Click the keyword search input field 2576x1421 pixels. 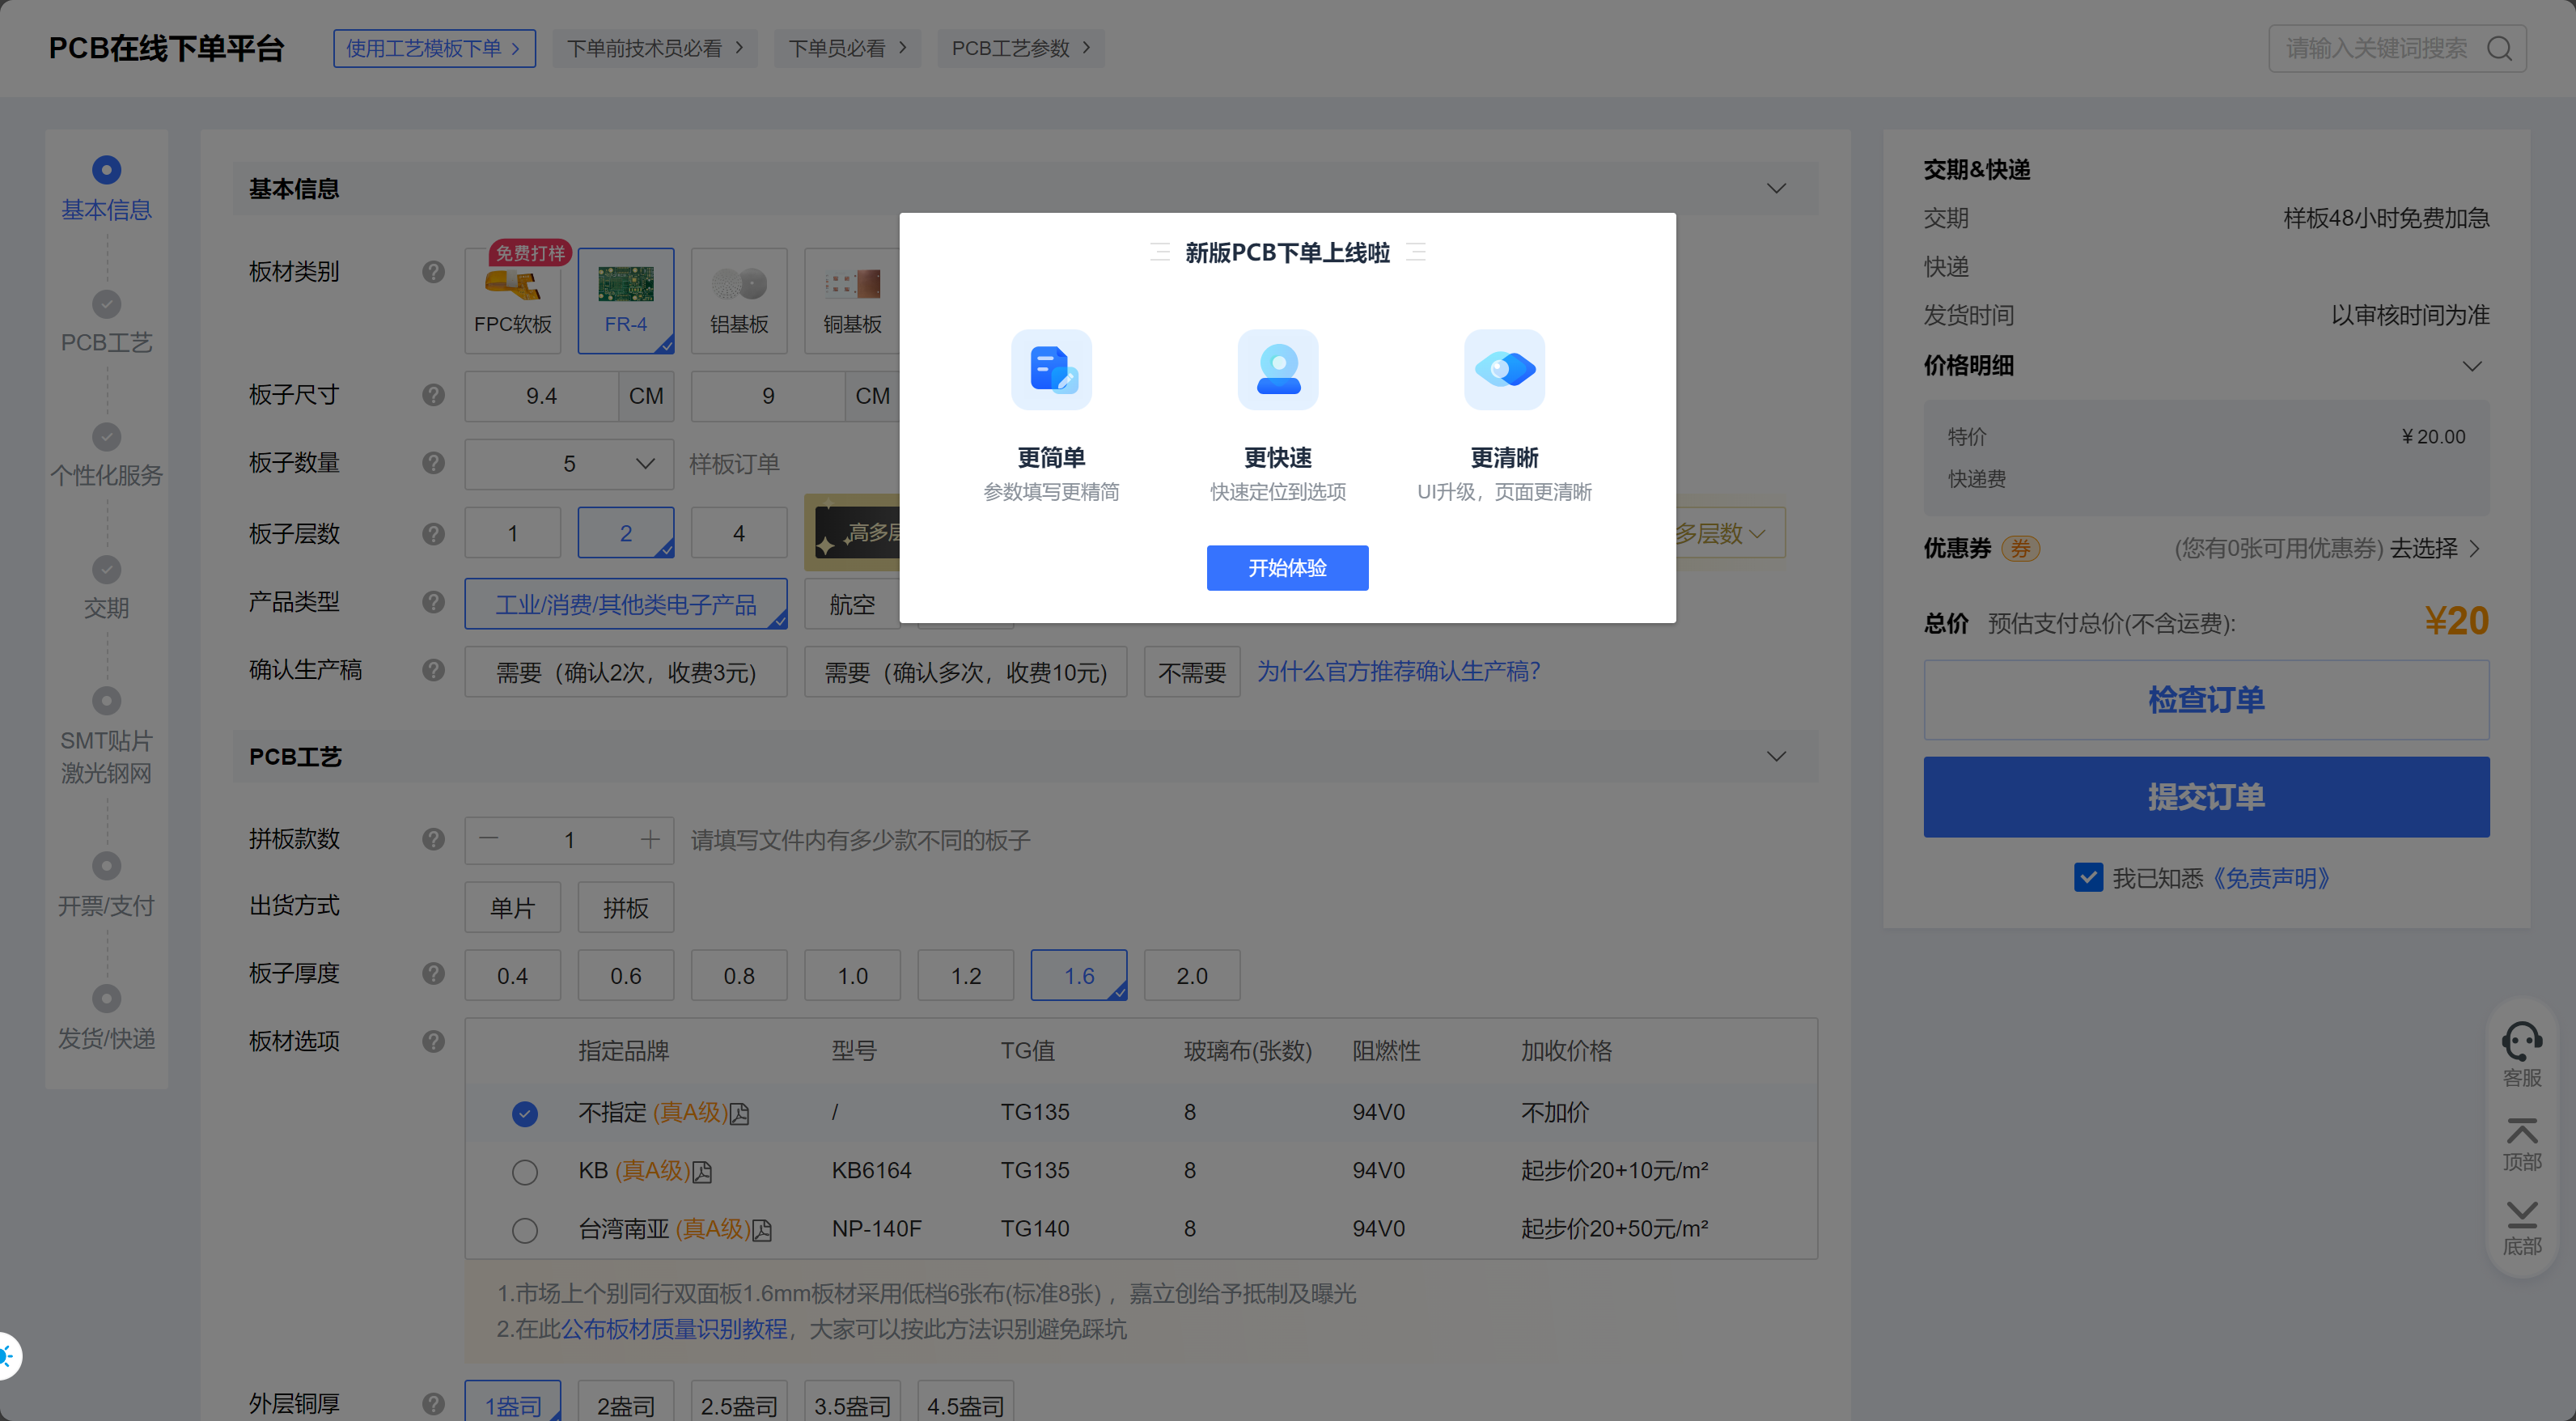[x=2375, y=49]
